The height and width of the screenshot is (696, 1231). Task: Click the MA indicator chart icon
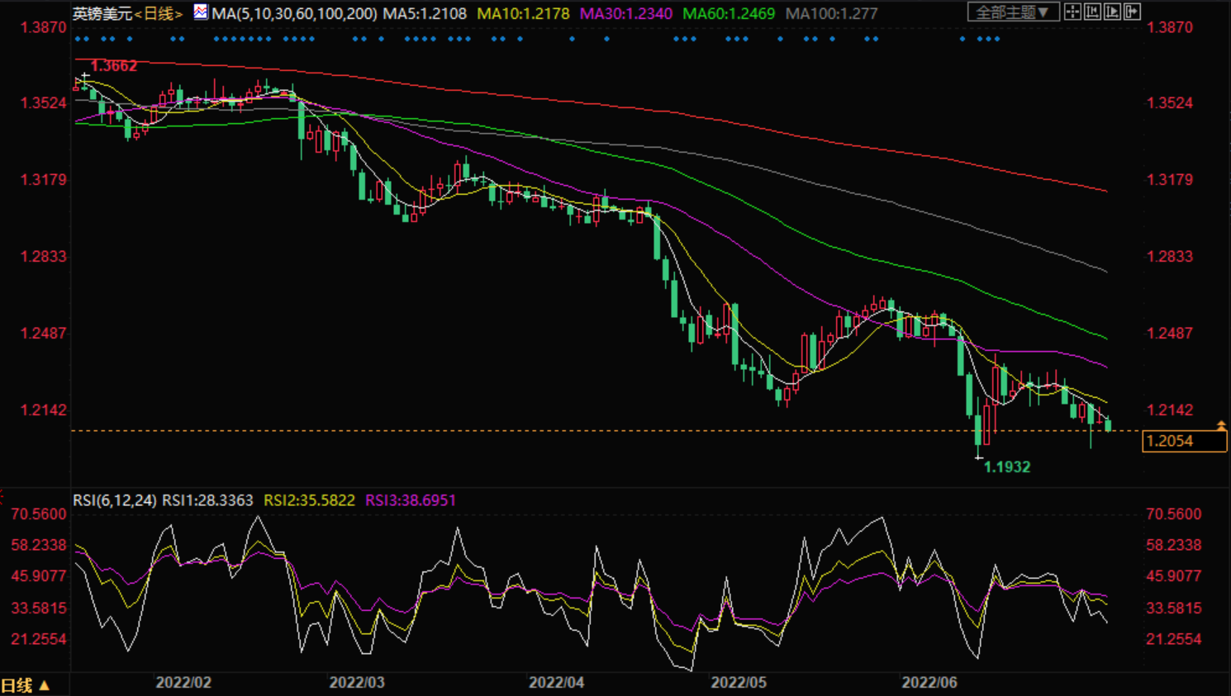(201, 12)
